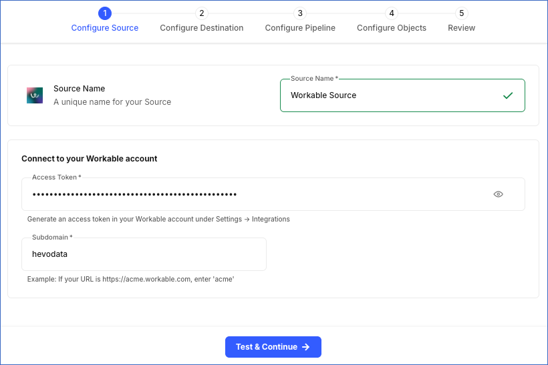Focus the Source Name input field

point(402,95)
